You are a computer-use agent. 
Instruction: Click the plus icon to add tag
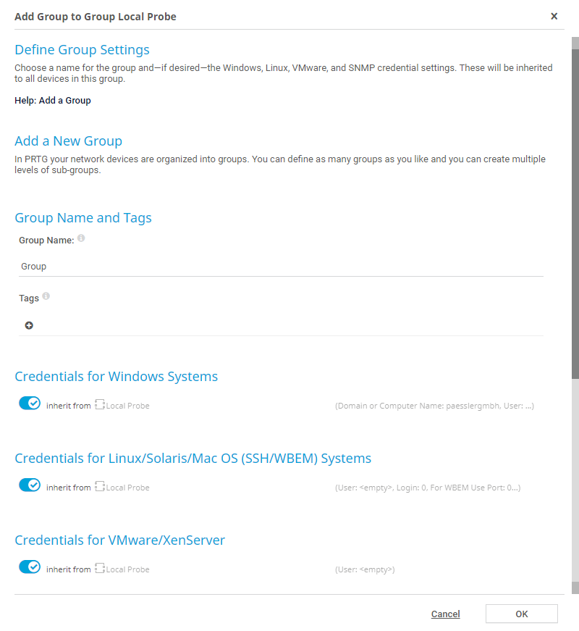29,326
